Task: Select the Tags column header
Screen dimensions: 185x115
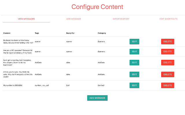Action: point(37,33)
